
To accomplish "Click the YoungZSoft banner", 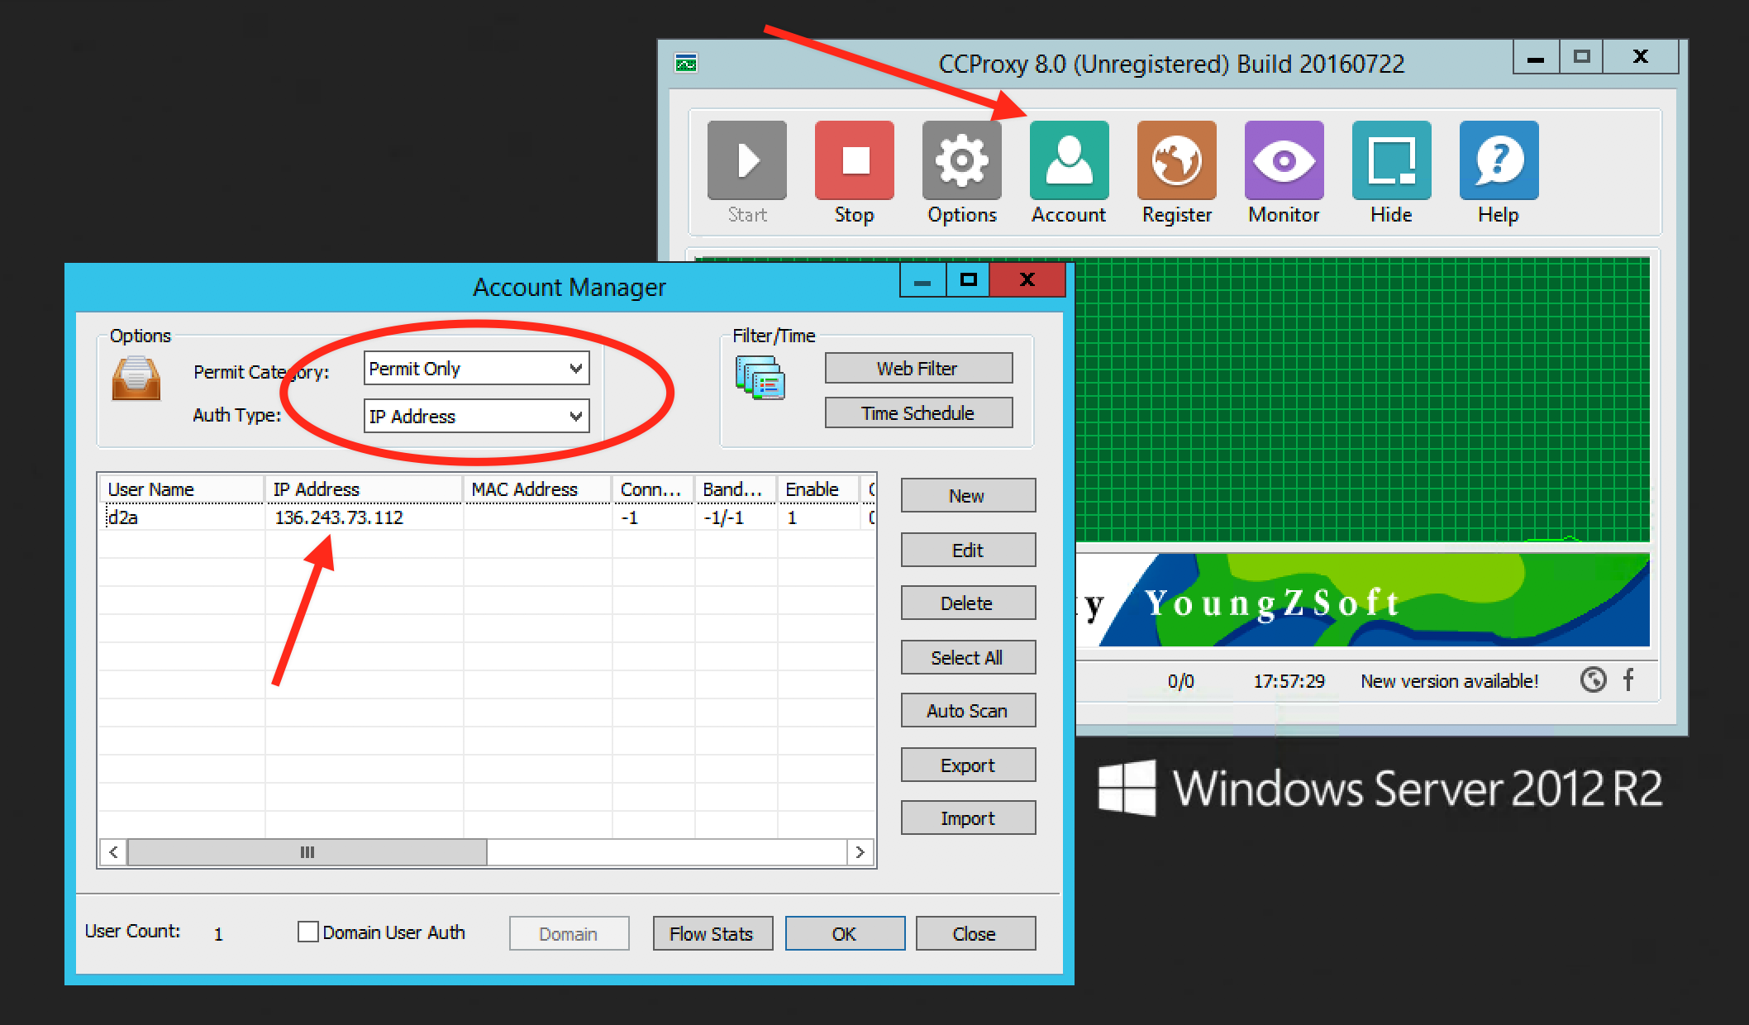I will (1362, 600).
